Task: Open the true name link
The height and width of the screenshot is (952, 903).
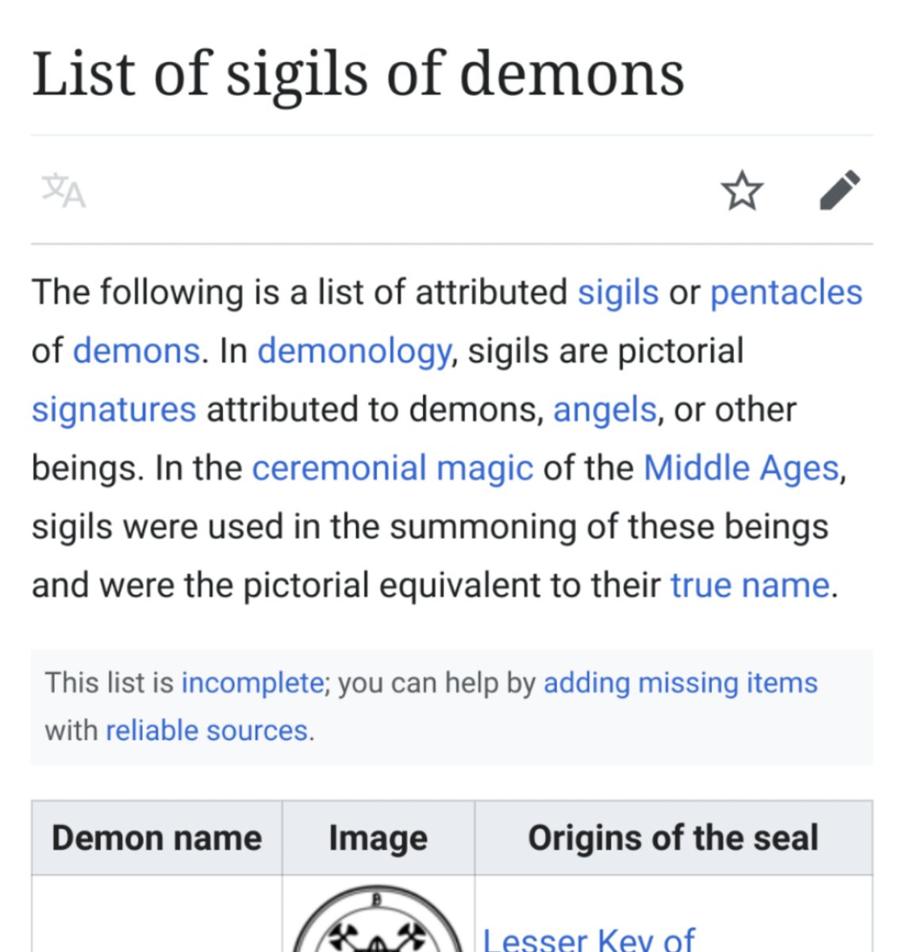Action: tap(749, 585)
